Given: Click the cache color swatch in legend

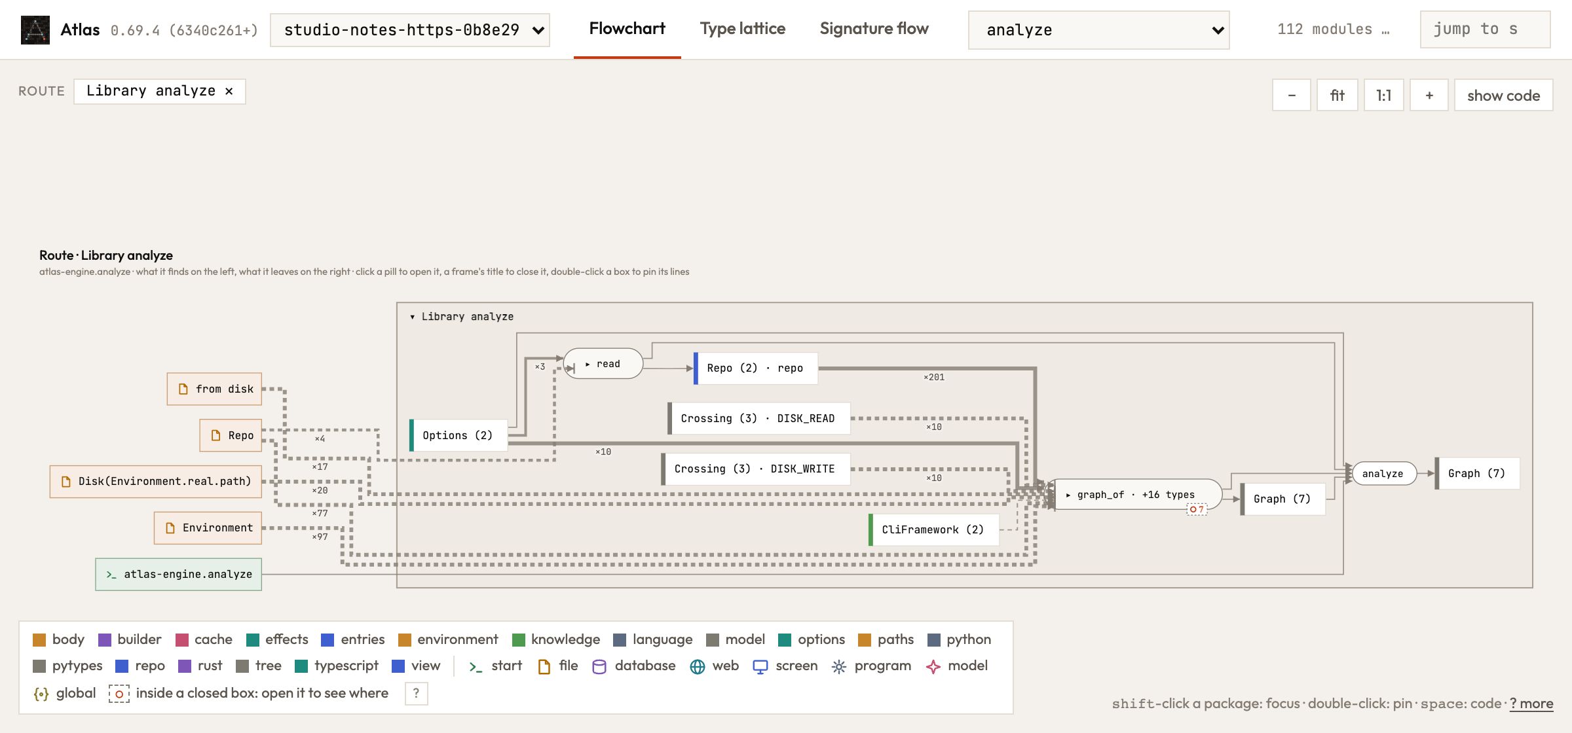Looking at the screenshot, I should 182,640.
